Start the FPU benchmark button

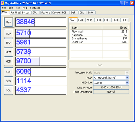[x=9, y=43]
